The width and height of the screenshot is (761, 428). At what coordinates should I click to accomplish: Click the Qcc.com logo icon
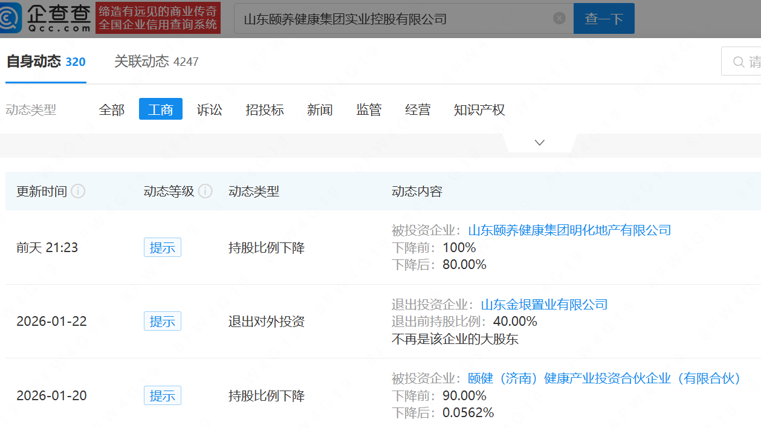coord(12,18)
